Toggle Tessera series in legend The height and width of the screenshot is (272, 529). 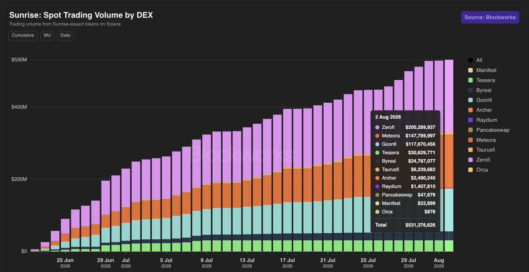(x=481, y=80)
